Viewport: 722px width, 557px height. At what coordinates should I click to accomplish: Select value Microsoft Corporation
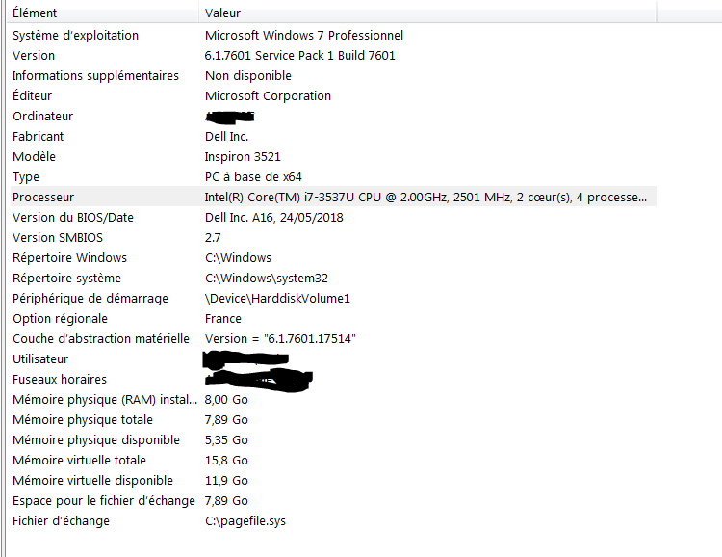coord(268,96)
